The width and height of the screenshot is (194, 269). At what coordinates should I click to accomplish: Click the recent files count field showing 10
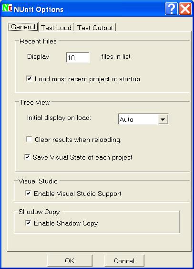pyautogui.click(x=78, y=58)
